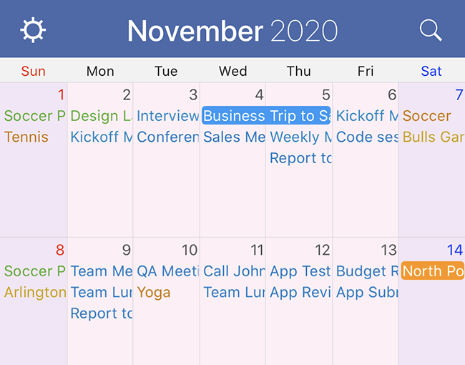
Task: Select the Design event on Monday the 2nd
Action: click(101, 116)
